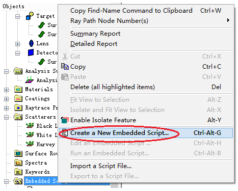Click the Black Lambertian scatterer icon
The image size is (238, 191).
[30, 126]
